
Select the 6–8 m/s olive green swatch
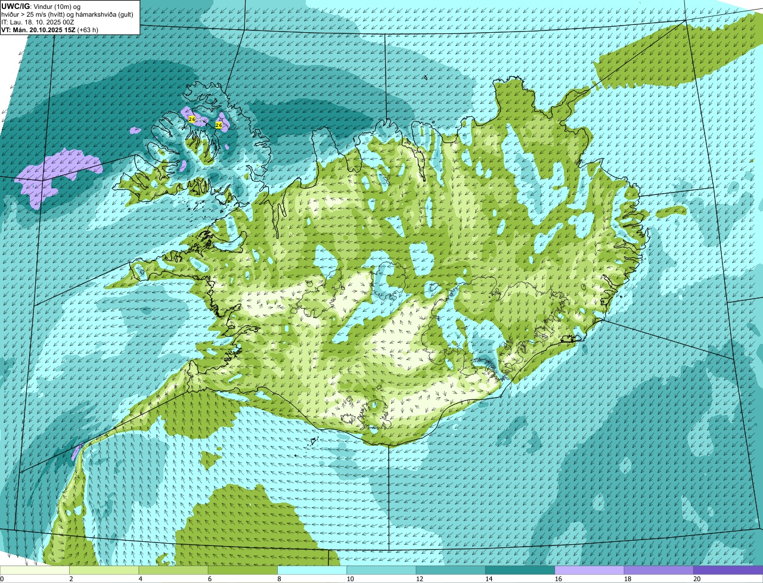point(243,570)
